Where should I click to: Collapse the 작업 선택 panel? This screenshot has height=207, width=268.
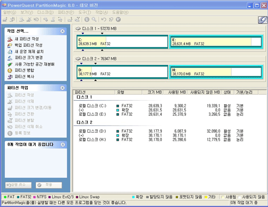[x=63, y=31]
